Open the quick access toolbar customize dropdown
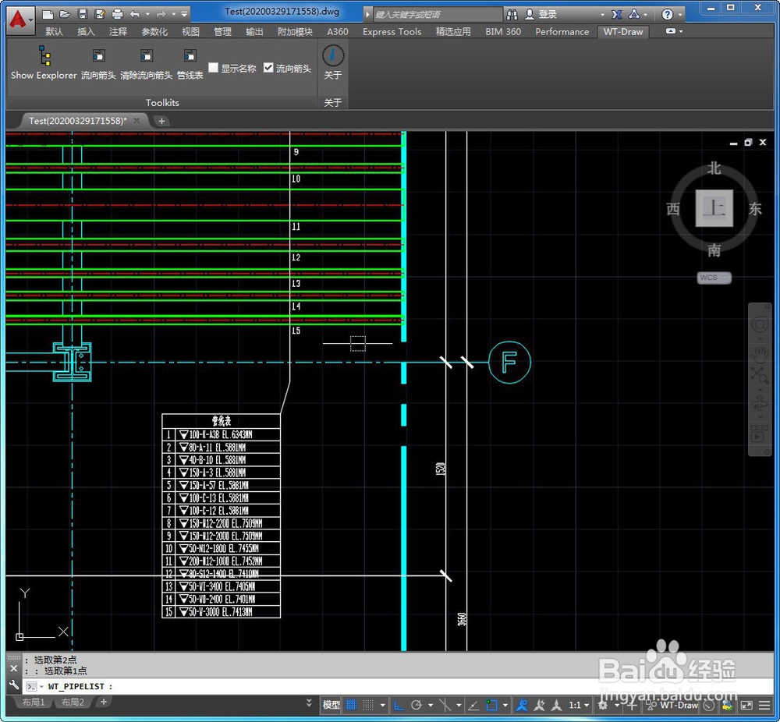Image resolution: width=780 pixels, height=722 pixels. click(x=185, y=14)
